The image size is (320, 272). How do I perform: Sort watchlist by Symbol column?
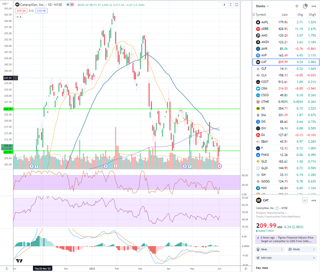[x=261, y=14]
